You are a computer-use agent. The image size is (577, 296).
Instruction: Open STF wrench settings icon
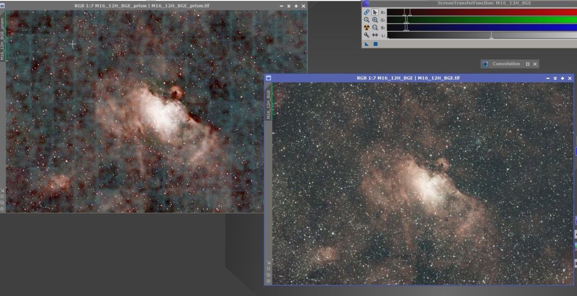tap(366, 35)
